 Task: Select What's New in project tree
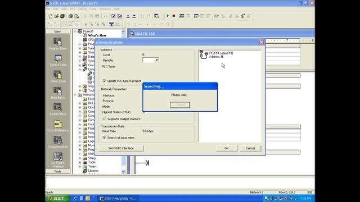pyautogui.click(x=97, y=35)
